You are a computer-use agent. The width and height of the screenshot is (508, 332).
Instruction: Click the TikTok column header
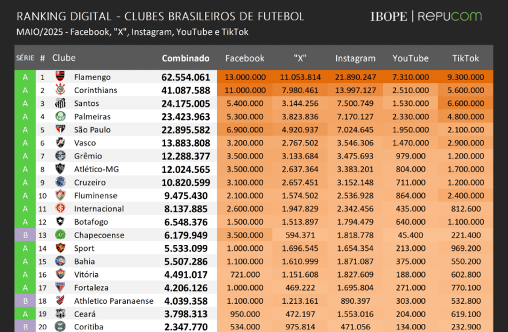[465, 58]
